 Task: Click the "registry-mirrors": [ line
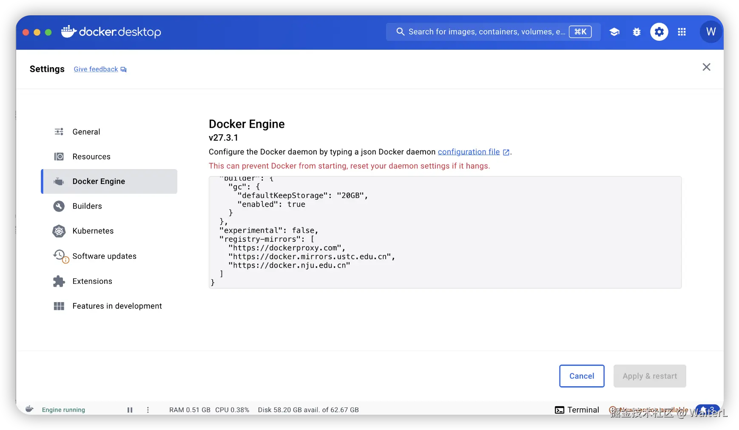pos(267,239)
